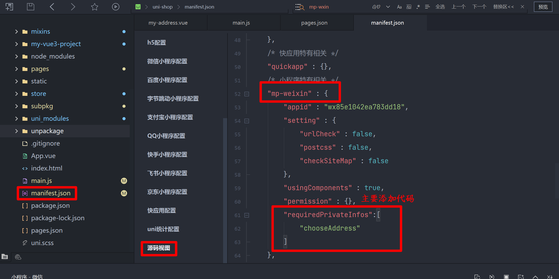This screenshot has width=559, height=279.
Task: Click the run play-circle icon
Action: click(116, 7)
